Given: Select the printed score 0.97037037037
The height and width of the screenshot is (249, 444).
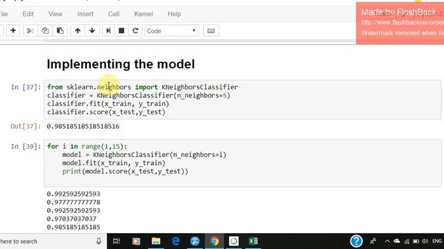Looking at the screenshot, I should [x=71, y=219].
